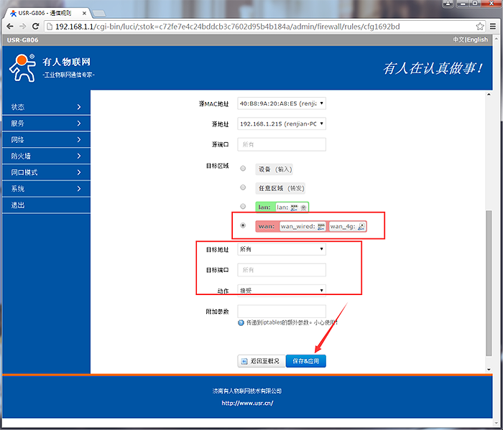
Task: Click the 目标端口 input field
Action: tap(282, 270)
